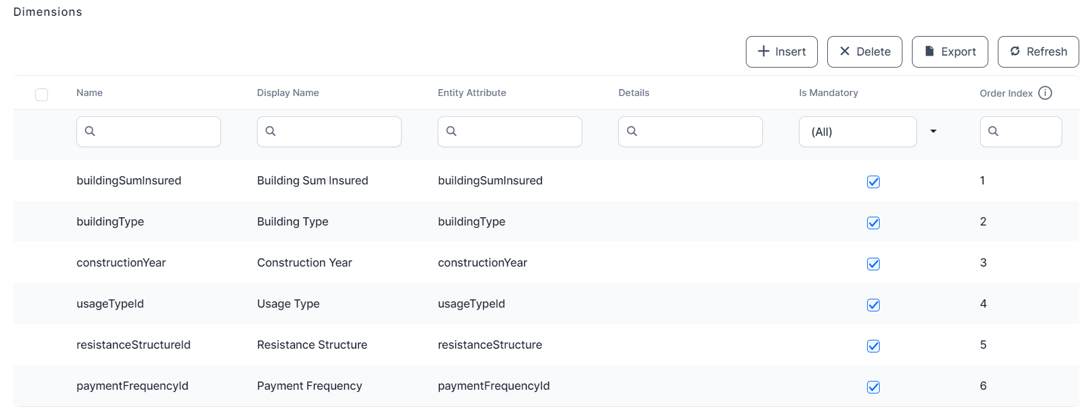
Task: Click the Details column filter input
Action: tap(697, 131)
